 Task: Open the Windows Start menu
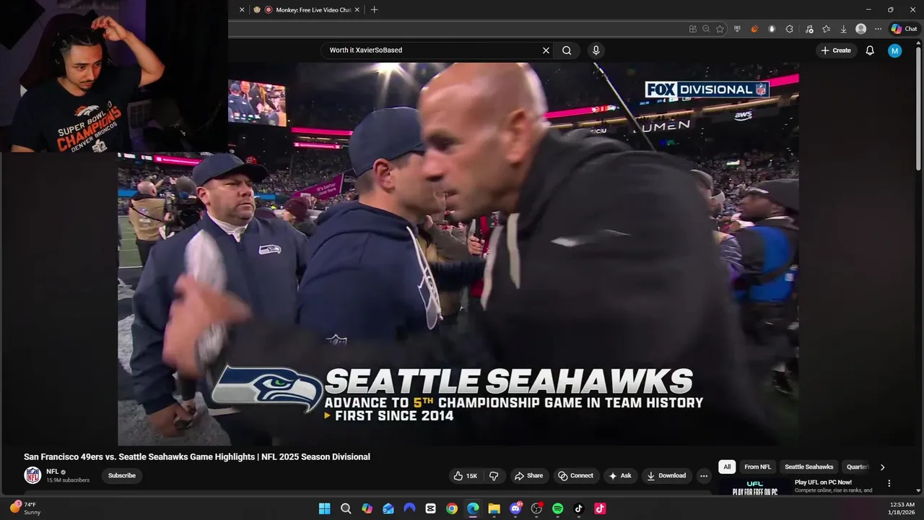click(x=325, y=508)
